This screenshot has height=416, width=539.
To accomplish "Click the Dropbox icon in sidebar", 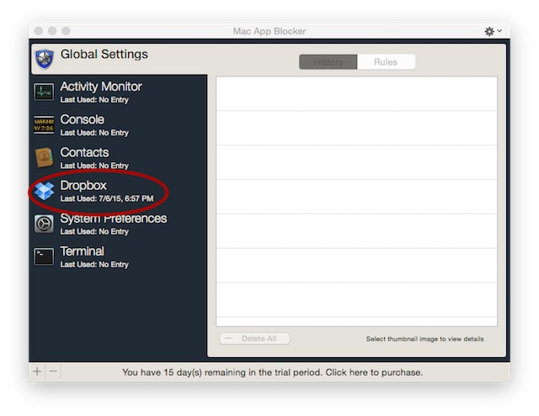I will (44, 191).
